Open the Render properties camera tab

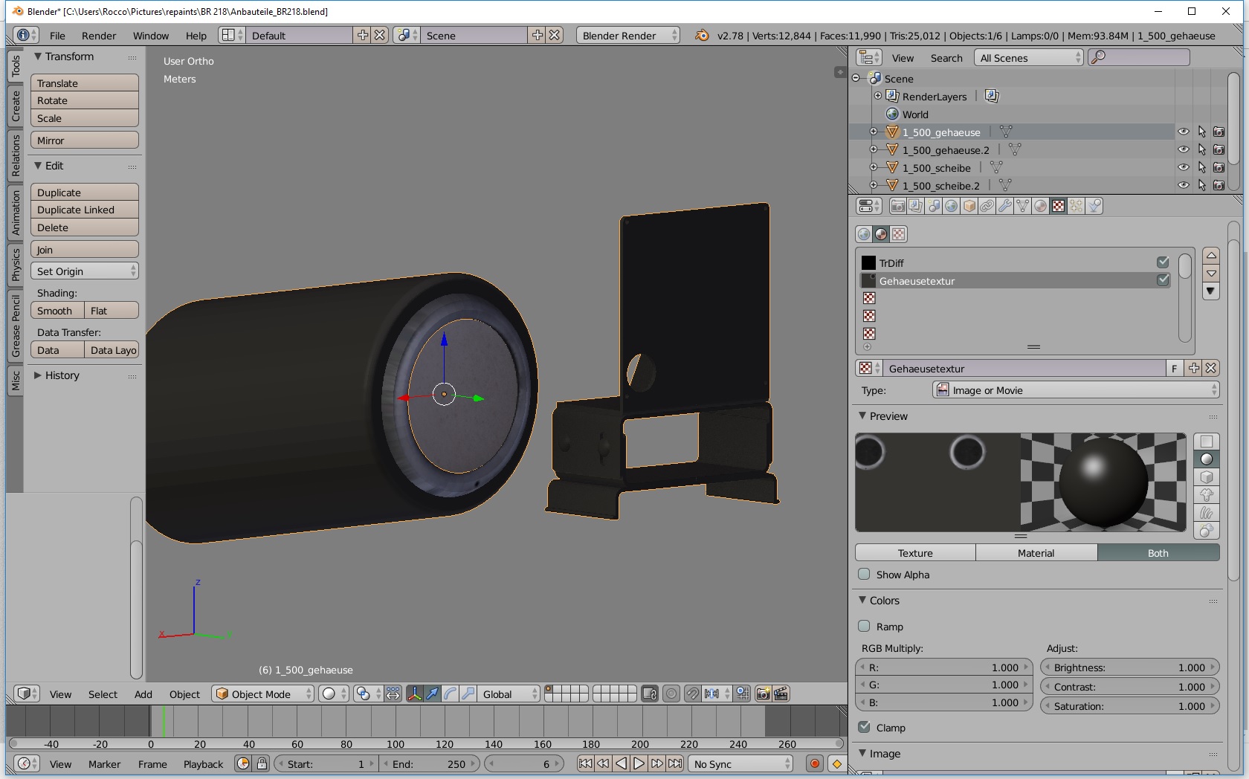click(x=897, y=207)
